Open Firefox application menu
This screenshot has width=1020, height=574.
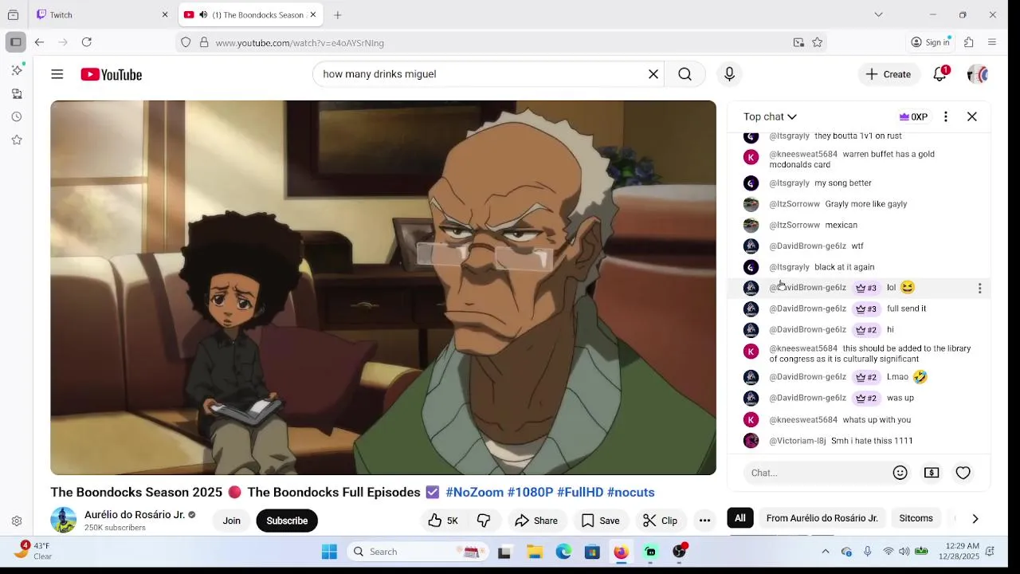[992, 42]
